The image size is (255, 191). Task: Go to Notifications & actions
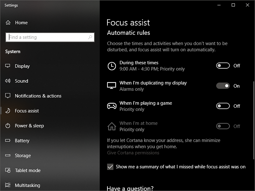(x=38, y=96)
